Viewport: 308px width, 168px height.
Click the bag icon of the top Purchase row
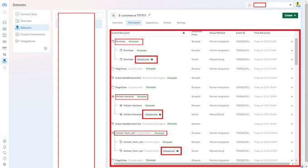113,41
